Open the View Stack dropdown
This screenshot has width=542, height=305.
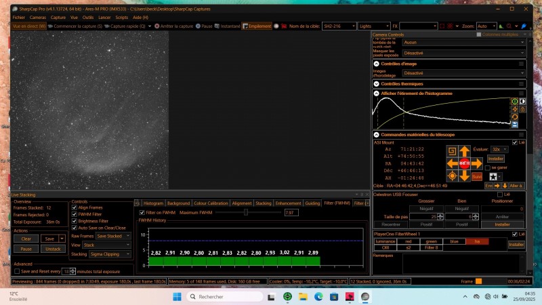coord(106,245)
